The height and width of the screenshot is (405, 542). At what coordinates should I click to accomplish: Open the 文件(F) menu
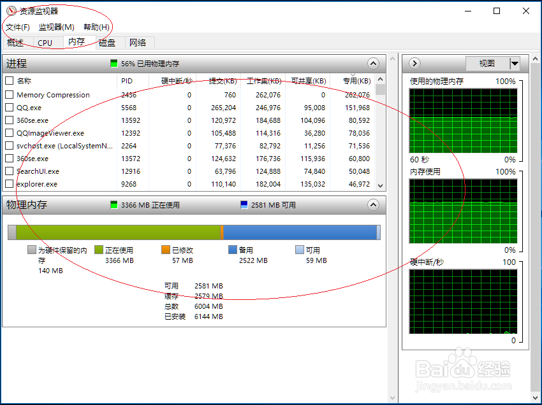17,27
